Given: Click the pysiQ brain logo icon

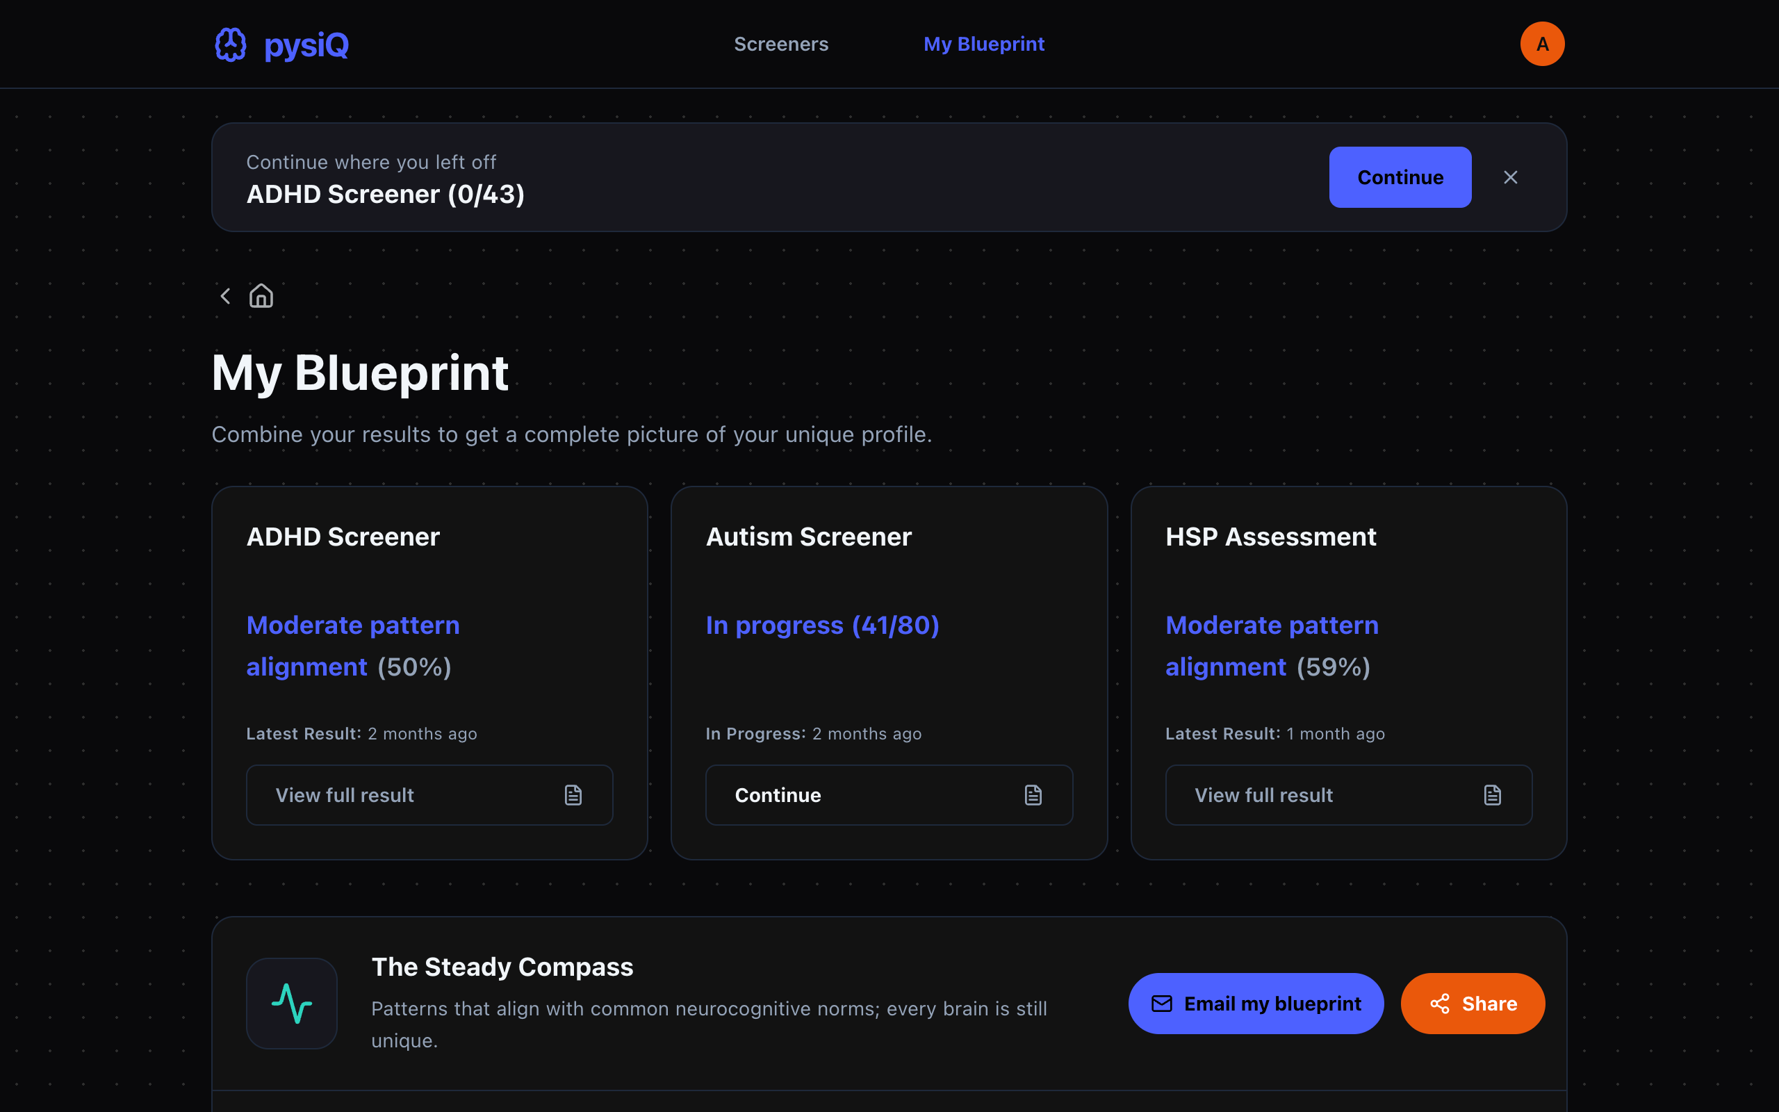Looking at the screenshot, I should [x=230, y=44].
